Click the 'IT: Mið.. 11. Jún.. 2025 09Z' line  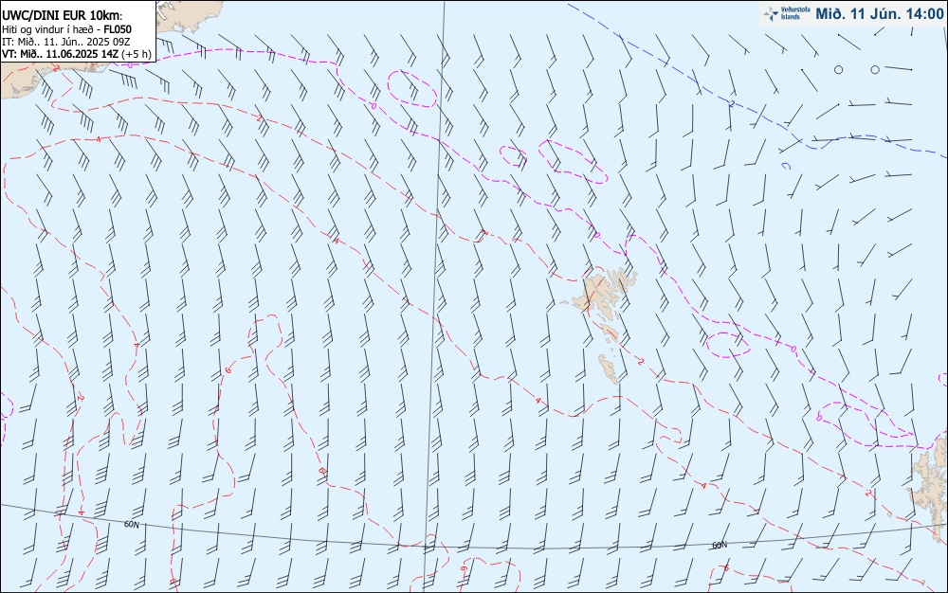[x=66, y=42]
